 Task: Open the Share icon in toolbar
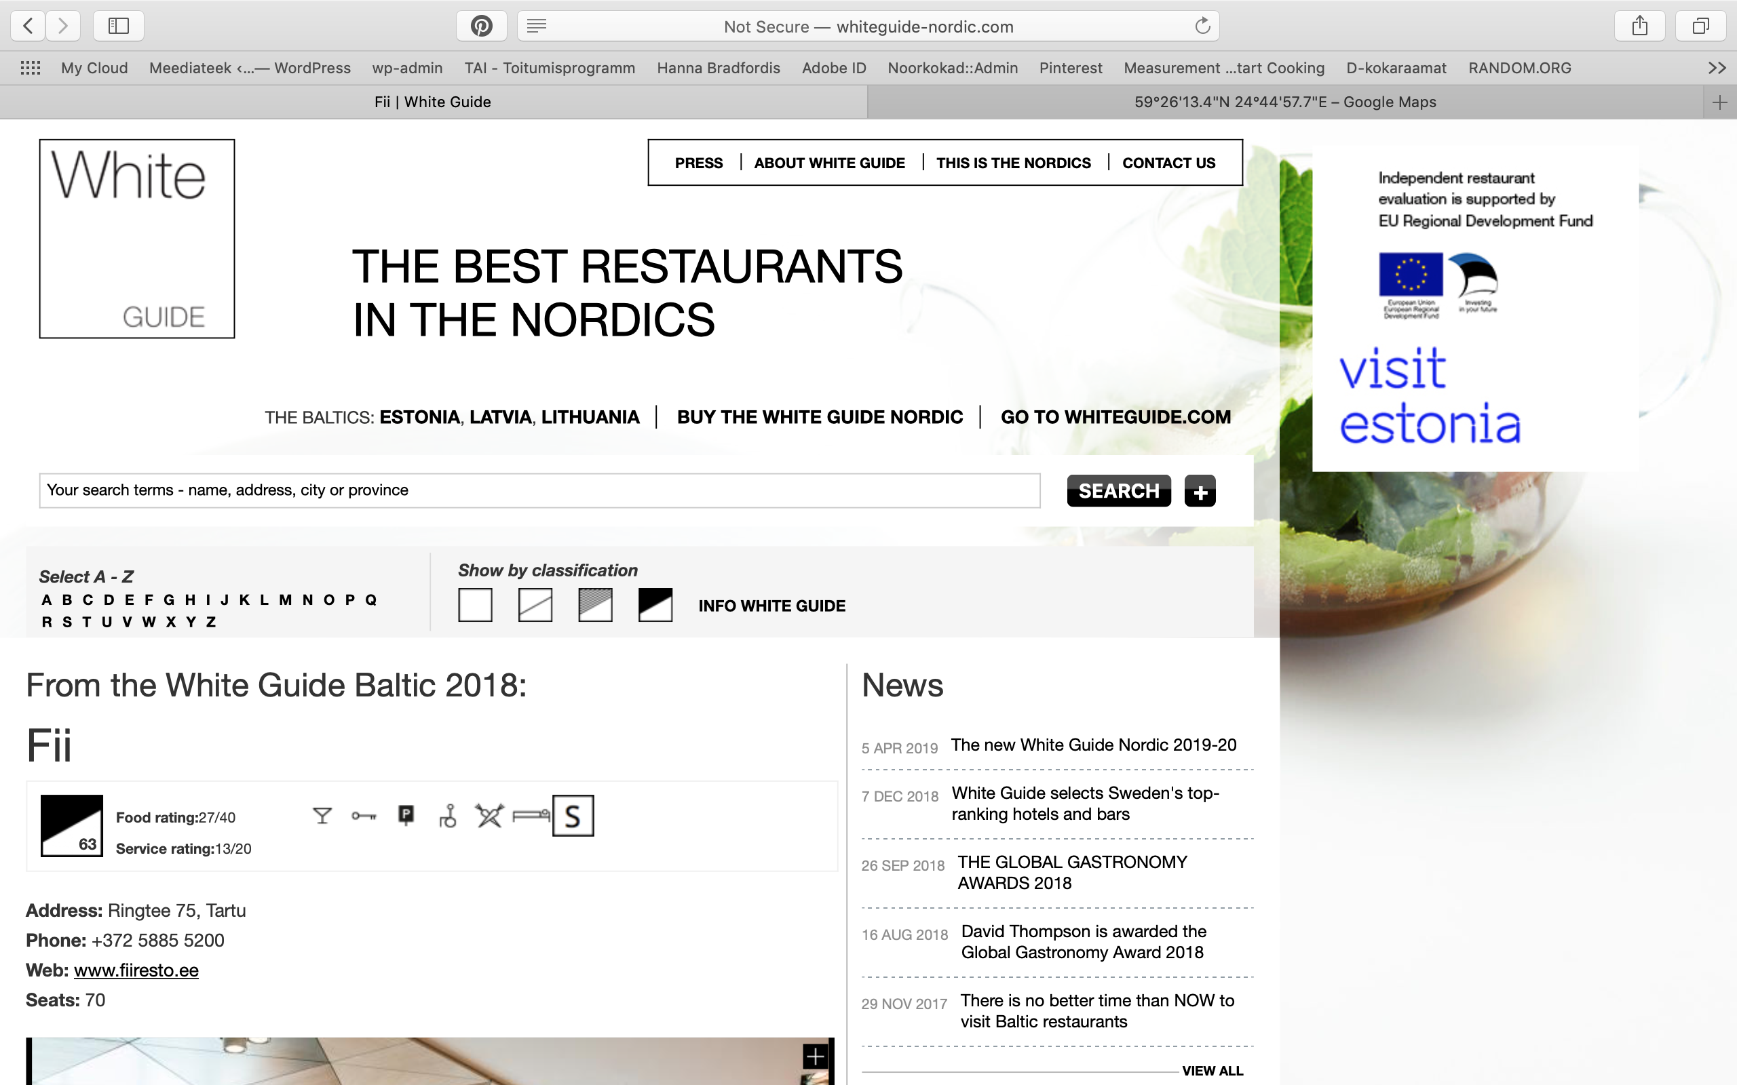[1639, 26]
